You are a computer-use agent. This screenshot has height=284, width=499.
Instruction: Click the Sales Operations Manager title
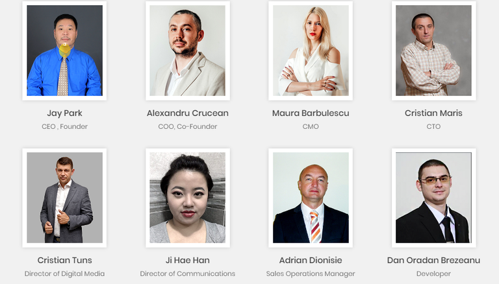311,274
